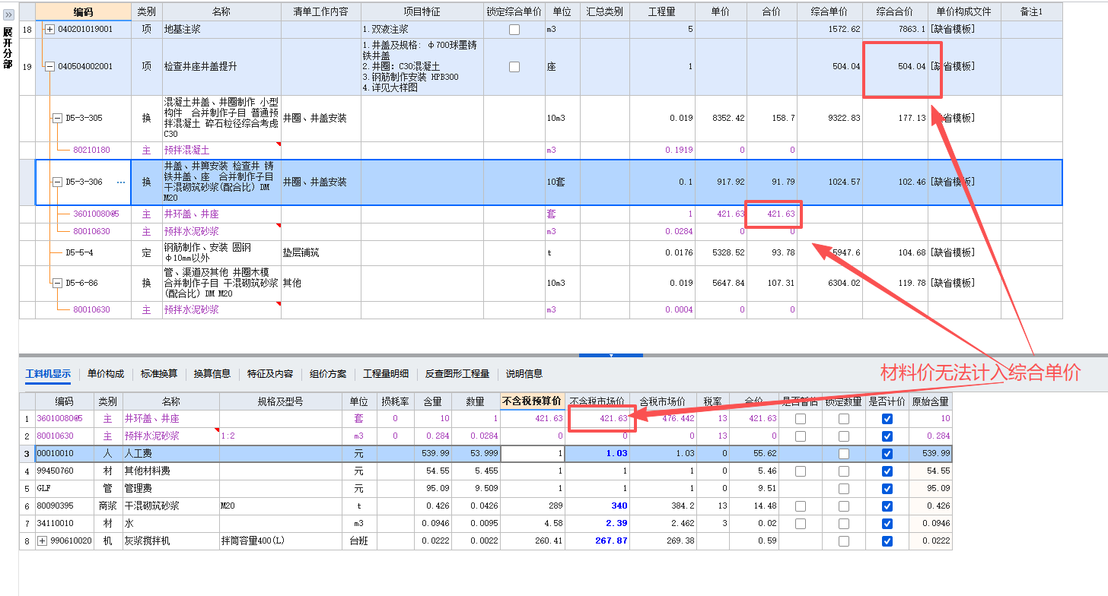Collapse the D5-3-305 sub-item
The image size is (1108, 596).
pos(57,119)
